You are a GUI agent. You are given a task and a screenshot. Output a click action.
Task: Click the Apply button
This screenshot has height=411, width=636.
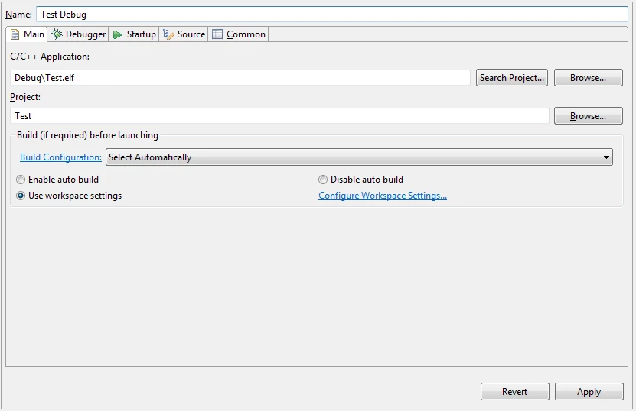point(589,392)
